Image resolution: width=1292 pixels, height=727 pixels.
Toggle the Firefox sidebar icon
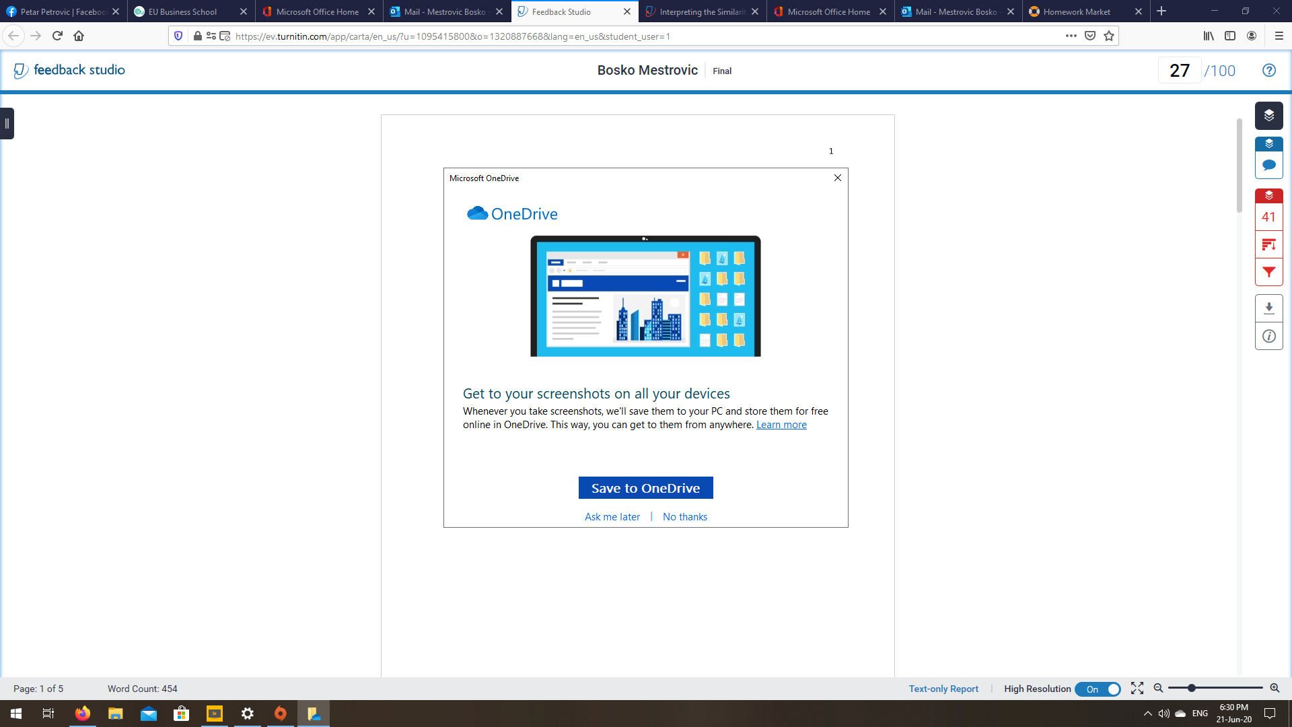1230,36
